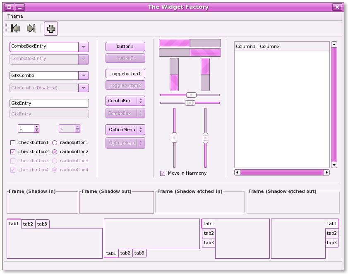The height and width of the screenshot is (274, 348).
Task: Open the Theme menu
Action: 15,16
